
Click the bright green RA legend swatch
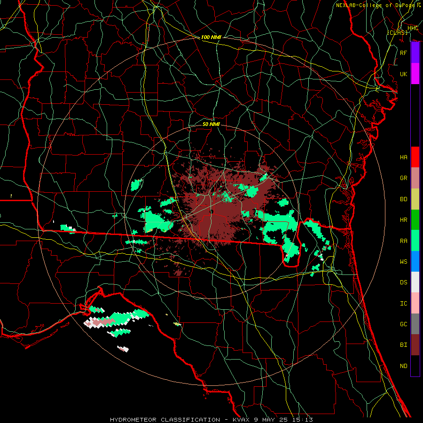click(x=415, y=241)
